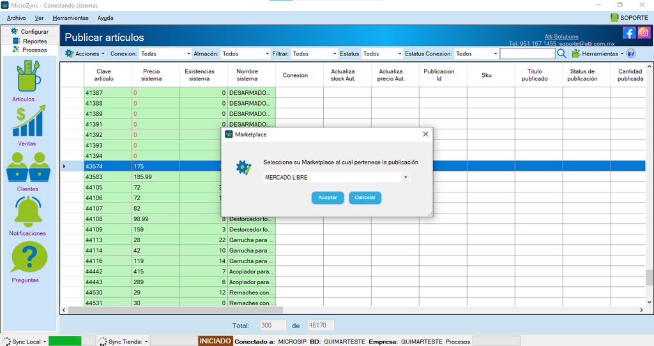Click the Sync Local green progress bar

coord(65,341)
